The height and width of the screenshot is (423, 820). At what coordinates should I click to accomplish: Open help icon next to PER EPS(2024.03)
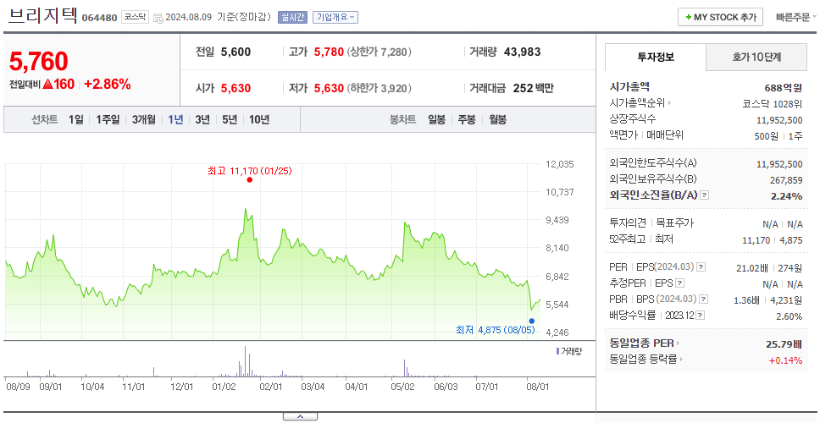pyautogui.click(x=701, y=267)
